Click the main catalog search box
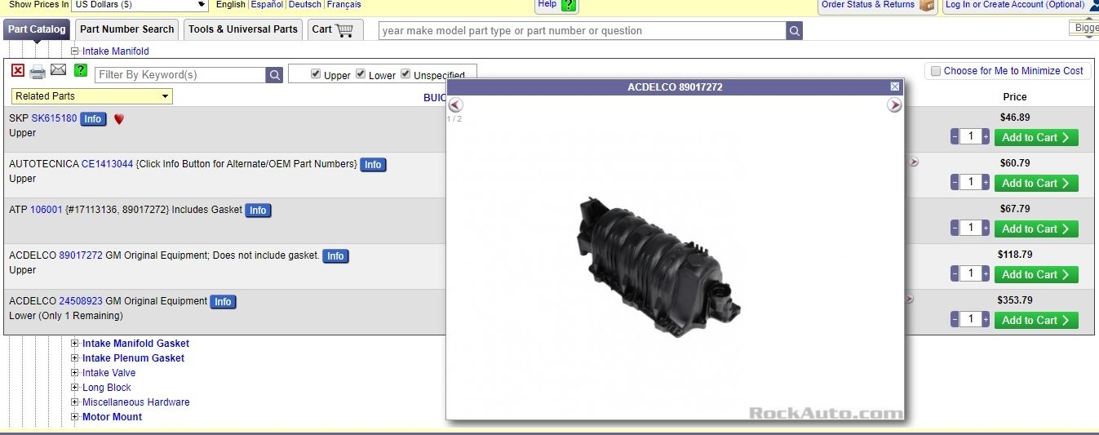This screenshot has width=1099, height=435. (x=583, y=31)
